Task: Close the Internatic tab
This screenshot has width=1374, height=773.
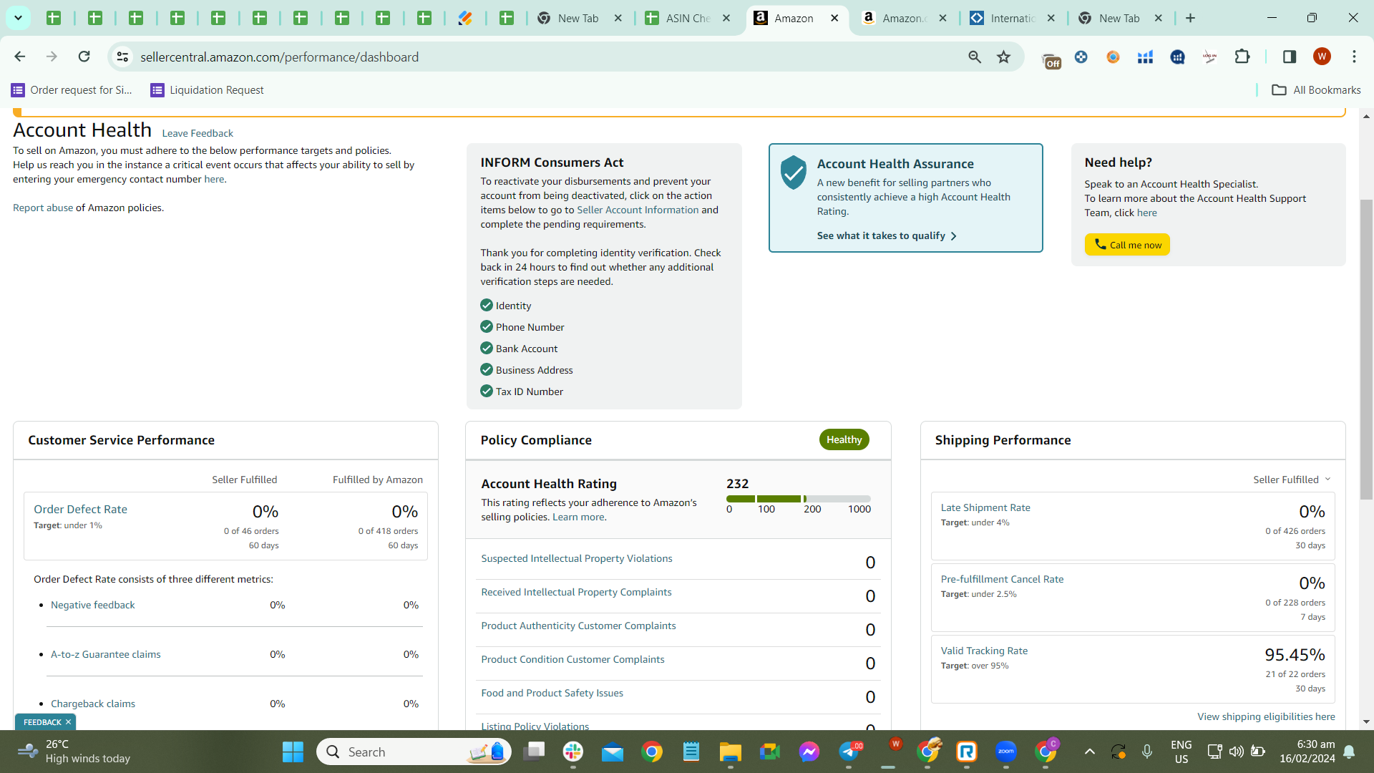Action: point(1051,18)
